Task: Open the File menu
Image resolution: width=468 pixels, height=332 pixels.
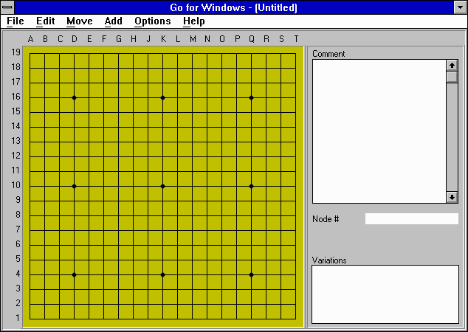Action: click(16, 21)
